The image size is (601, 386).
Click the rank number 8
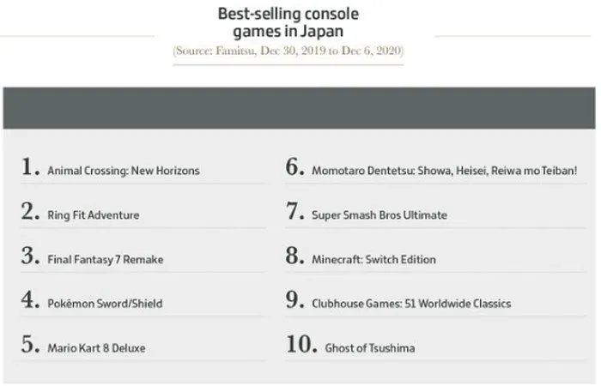tap(294, 256)
